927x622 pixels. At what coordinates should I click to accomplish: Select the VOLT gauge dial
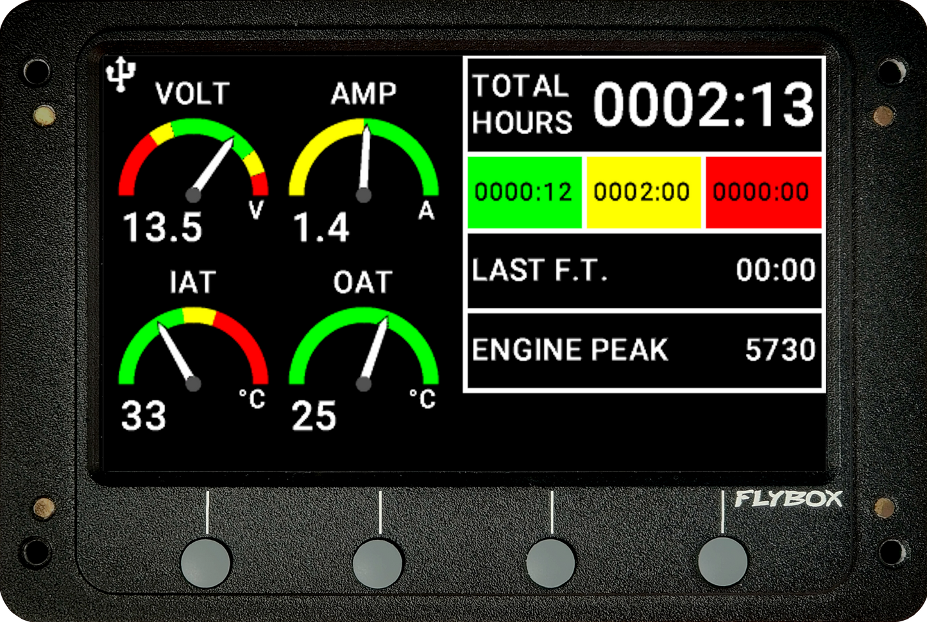(x=193, y=160)
